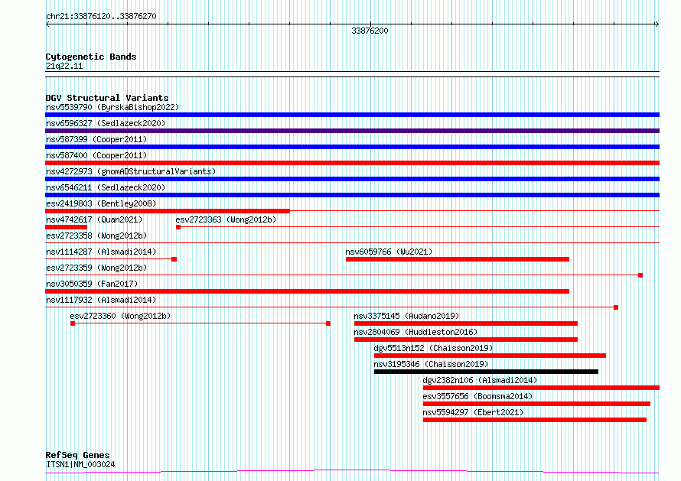Click nsv4742617 (Quan2021) label
This screenshot has height=481, width=681.
point(94,219)
